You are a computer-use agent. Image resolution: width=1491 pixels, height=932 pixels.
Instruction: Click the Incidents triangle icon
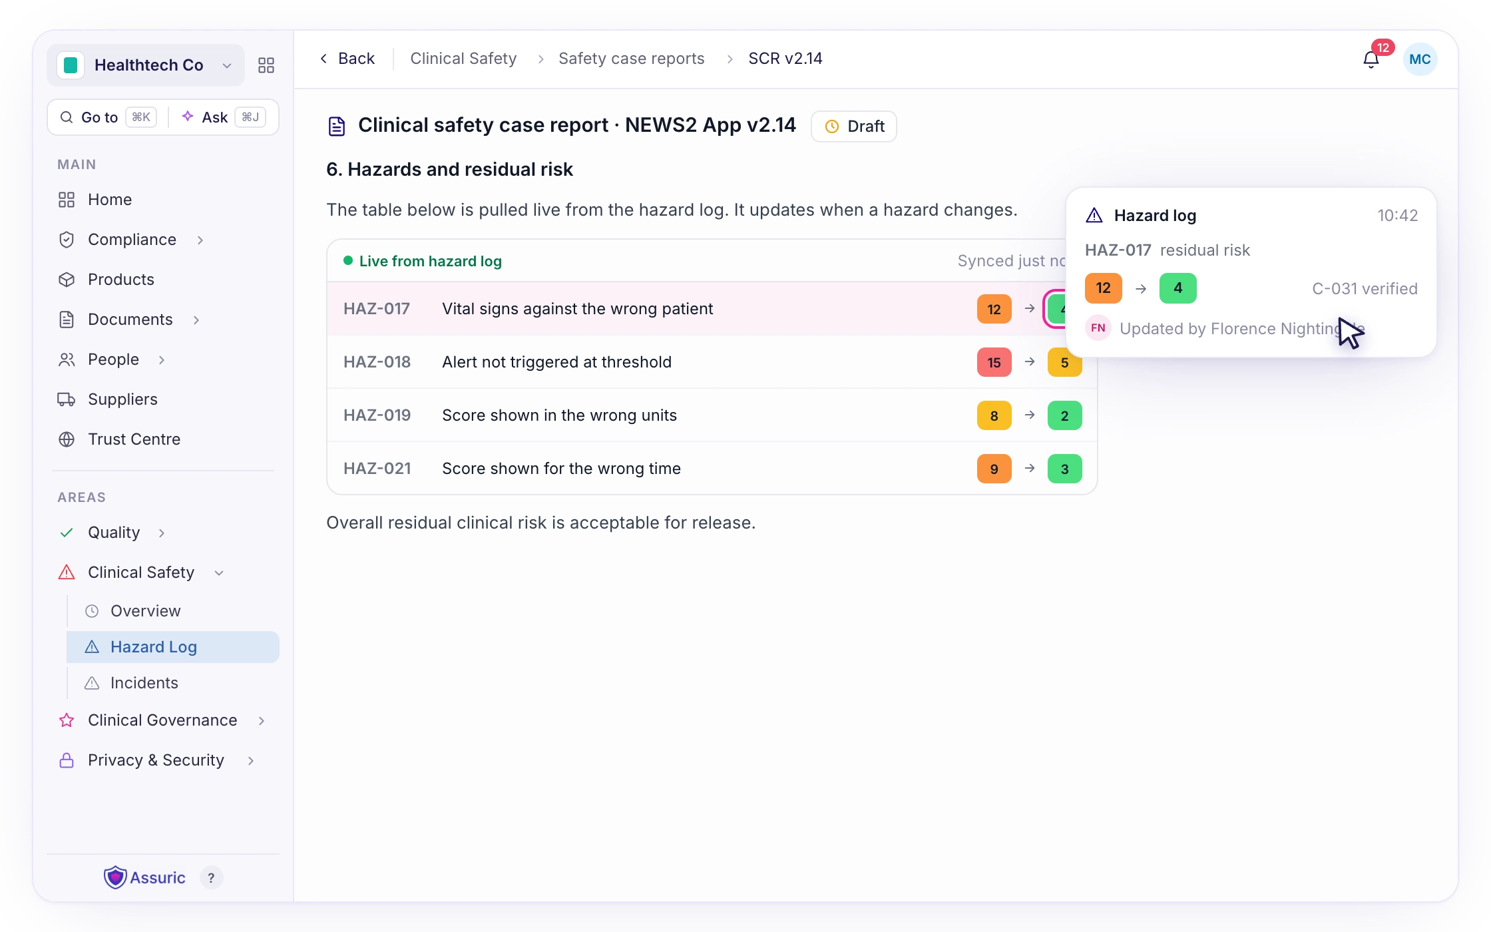(x=92, y=683)
